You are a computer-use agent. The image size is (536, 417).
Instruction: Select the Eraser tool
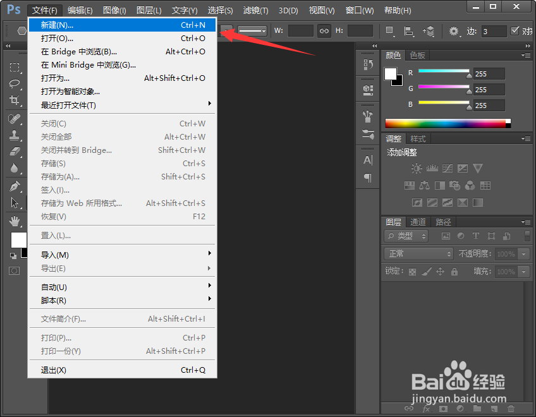pyautogui.click(x=15, y=152)
